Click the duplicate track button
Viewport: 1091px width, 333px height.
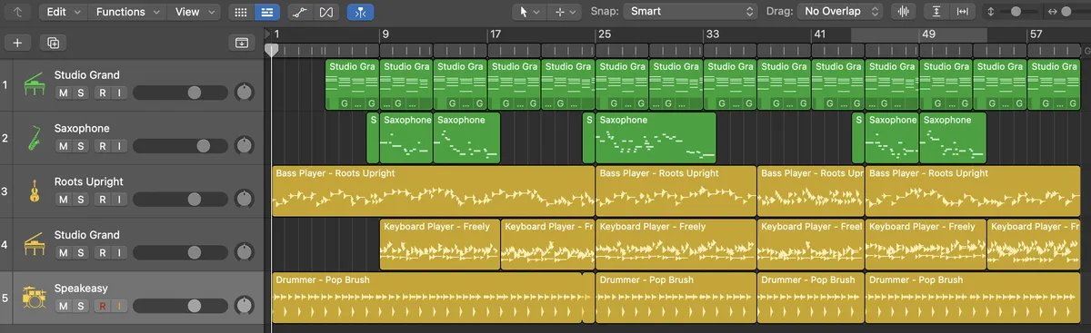click(x=53, y=43)
